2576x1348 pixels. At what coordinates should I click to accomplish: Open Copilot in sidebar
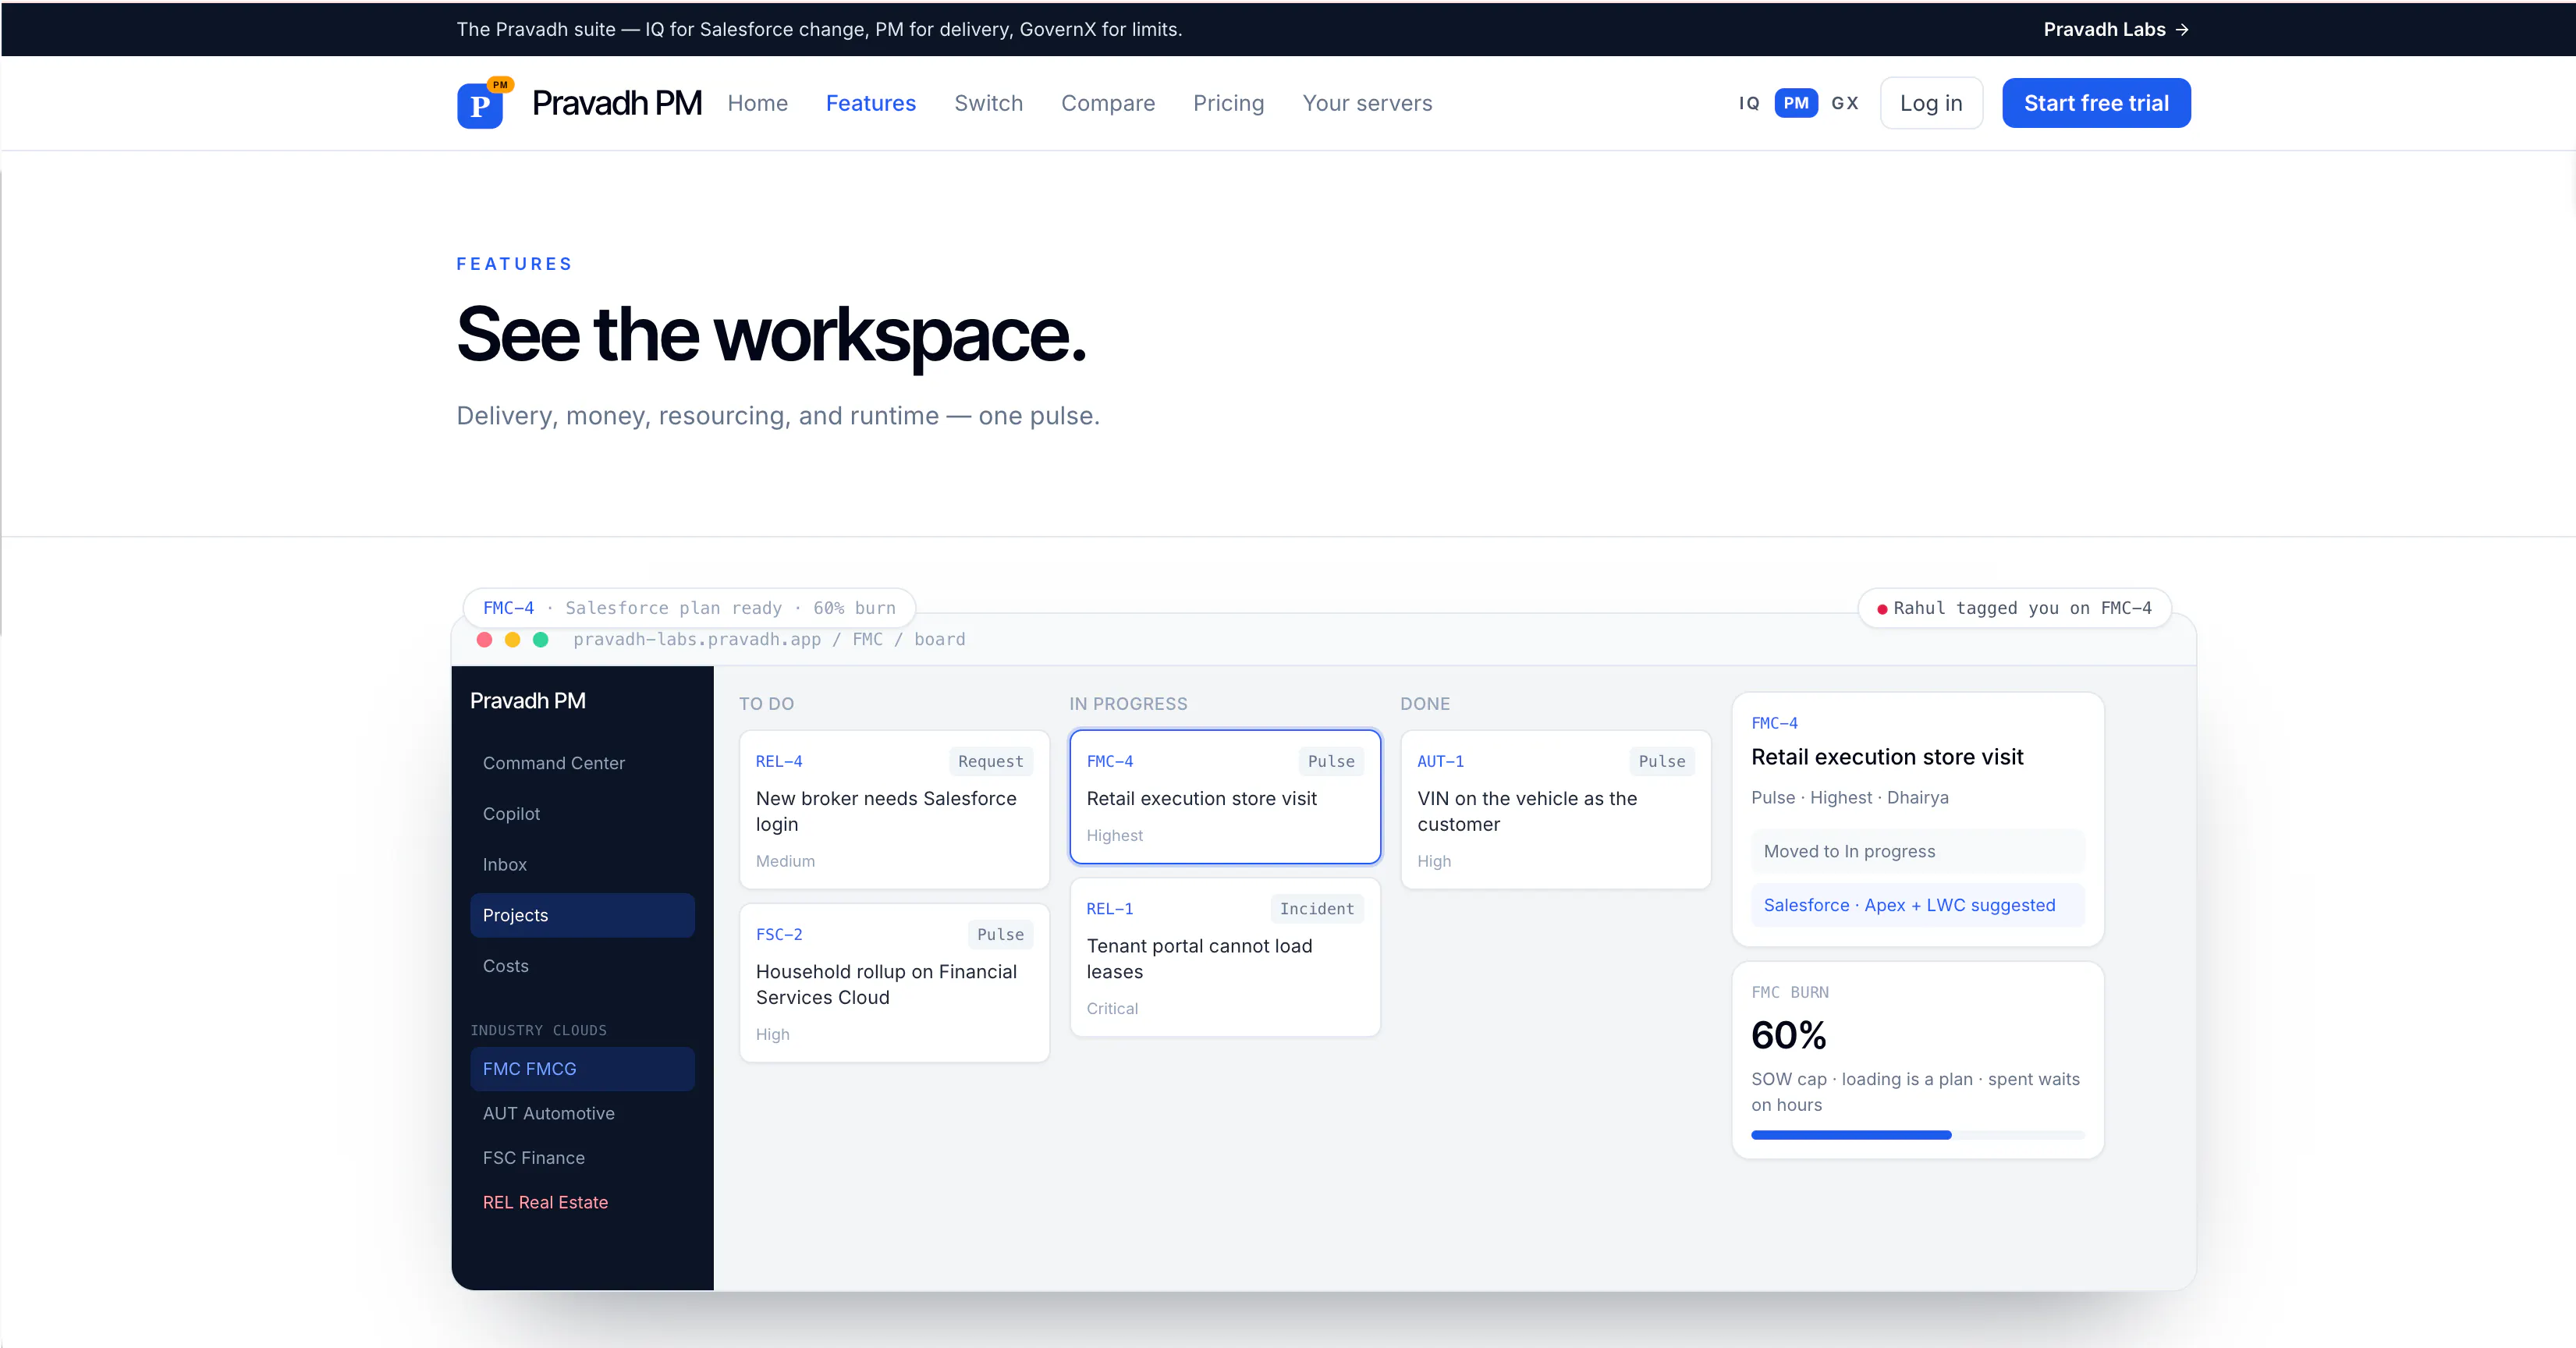(582, 814)
